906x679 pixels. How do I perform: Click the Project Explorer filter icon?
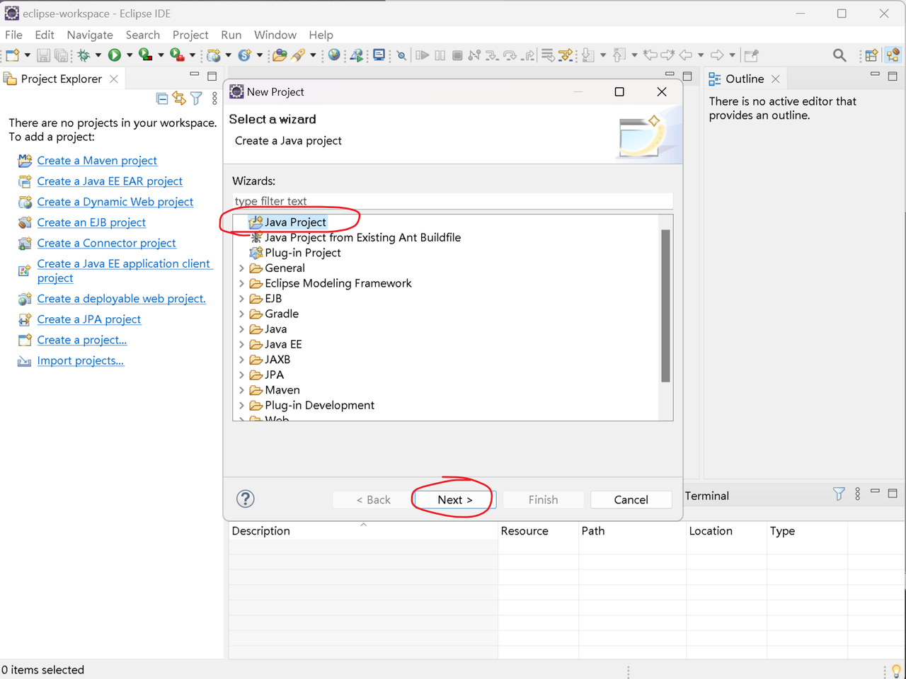196,98
